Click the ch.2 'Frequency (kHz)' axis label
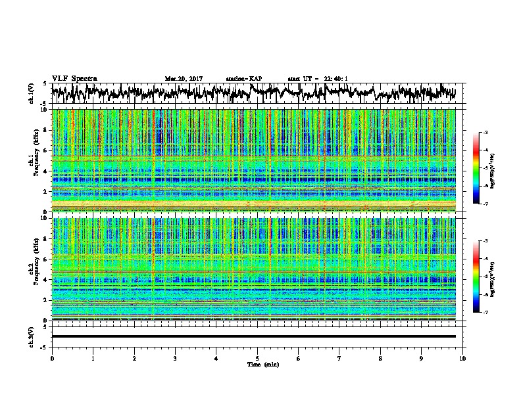521x402 pixels. pos(37,261)
